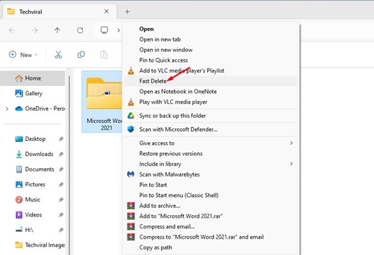The height and width of the screenshot is (255, 374).
Task: Open the New item dropdown
Action: 23,55
